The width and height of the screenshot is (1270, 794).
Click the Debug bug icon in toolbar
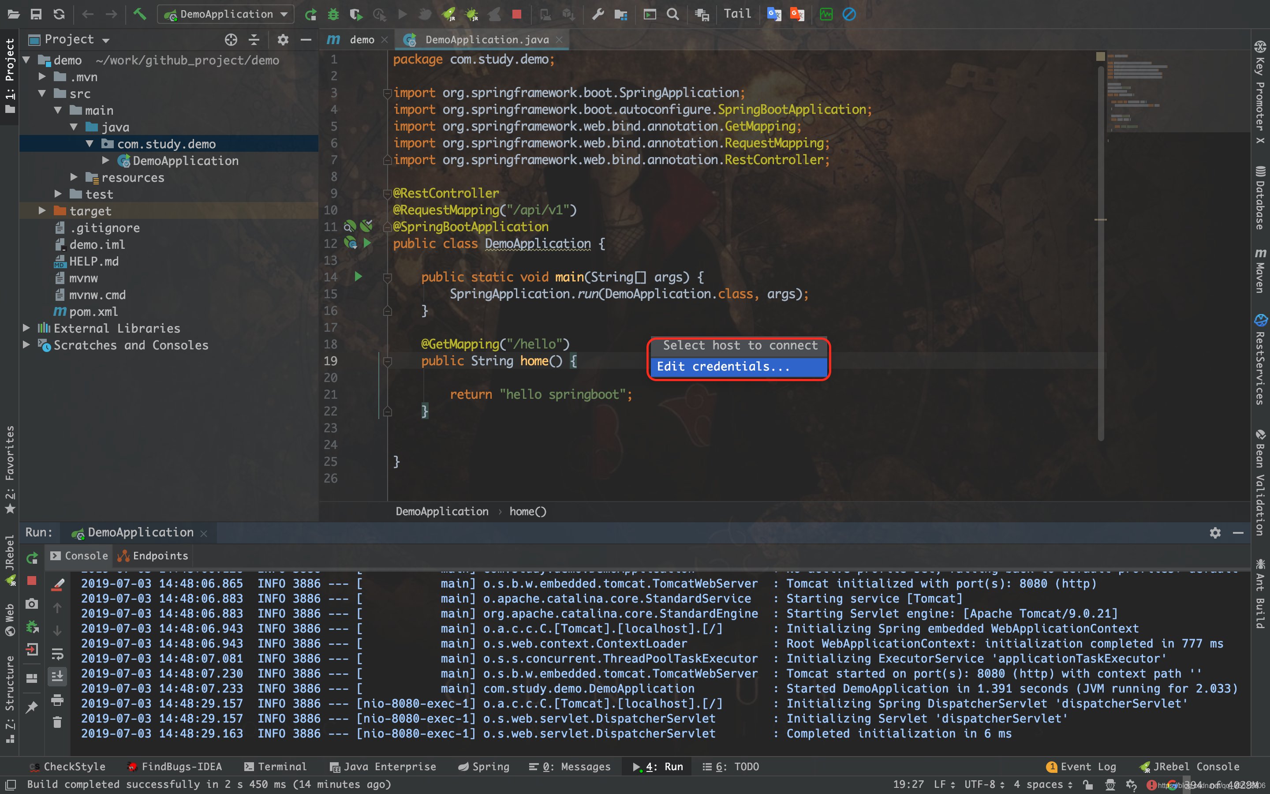[333, 14]
